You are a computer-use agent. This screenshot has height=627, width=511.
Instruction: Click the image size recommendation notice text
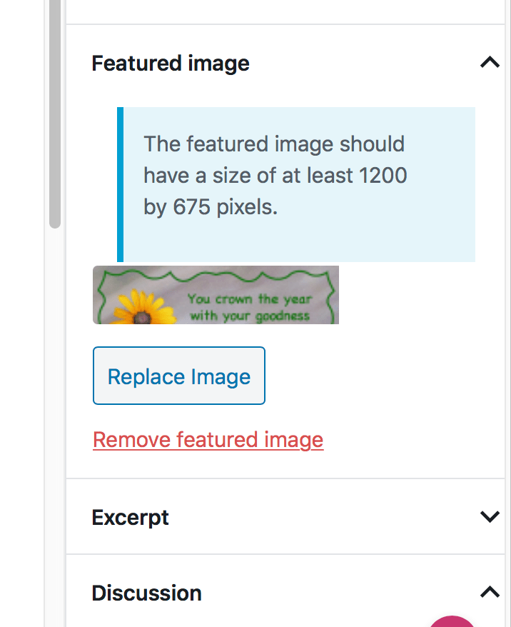(275, 176)
